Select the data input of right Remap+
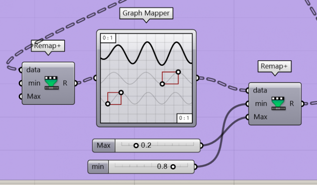This screenshot has height=185, width=317. 260,90
